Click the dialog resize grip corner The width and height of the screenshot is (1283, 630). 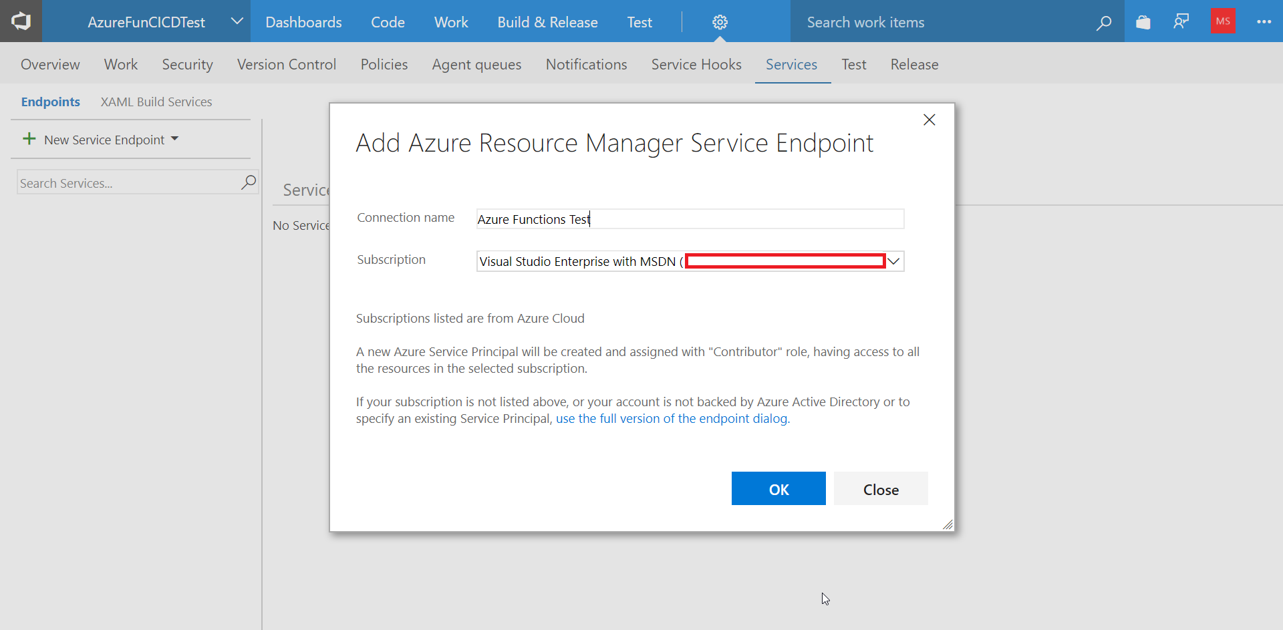click(x=948, y=524)
